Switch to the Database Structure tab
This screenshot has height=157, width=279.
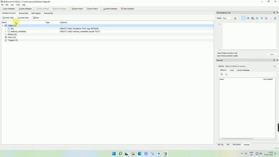coord(9,13)
